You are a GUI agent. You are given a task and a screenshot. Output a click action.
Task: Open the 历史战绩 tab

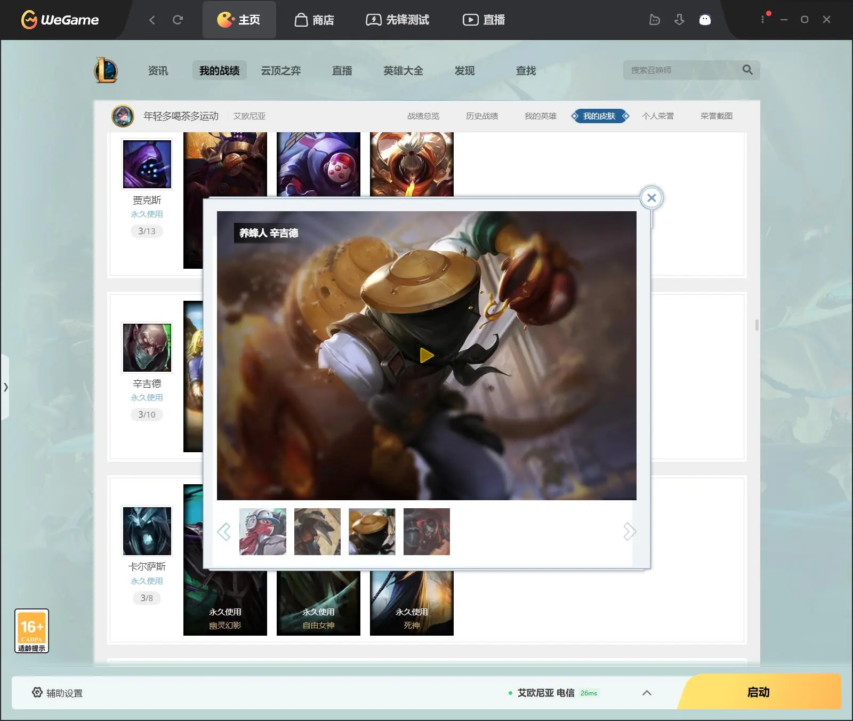point(482,116)
